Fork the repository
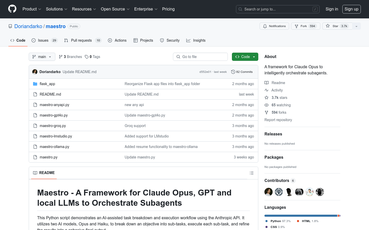 click(305, 26)
